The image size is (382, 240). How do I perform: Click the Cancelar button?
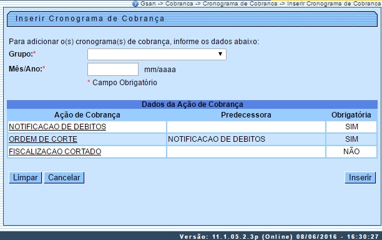[64, 178]
